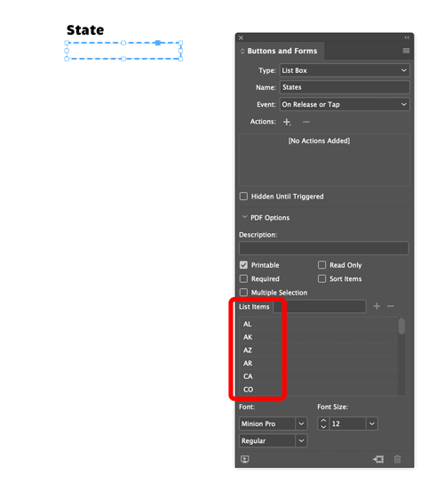Click the font size value 12

(348, 423)
